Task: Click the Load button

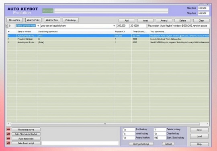Action: click(199, 137)
